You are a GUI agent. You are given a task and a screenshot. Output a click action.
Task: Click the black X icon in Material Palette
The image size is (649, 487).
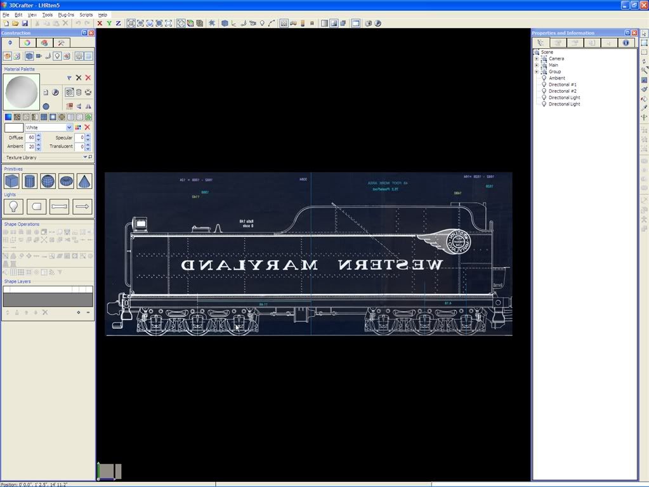[79, 78]
